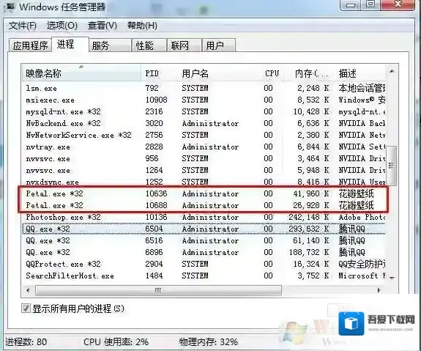Sort by CPU column header
The image size is (421, 351).
click(x=271, y=73)
